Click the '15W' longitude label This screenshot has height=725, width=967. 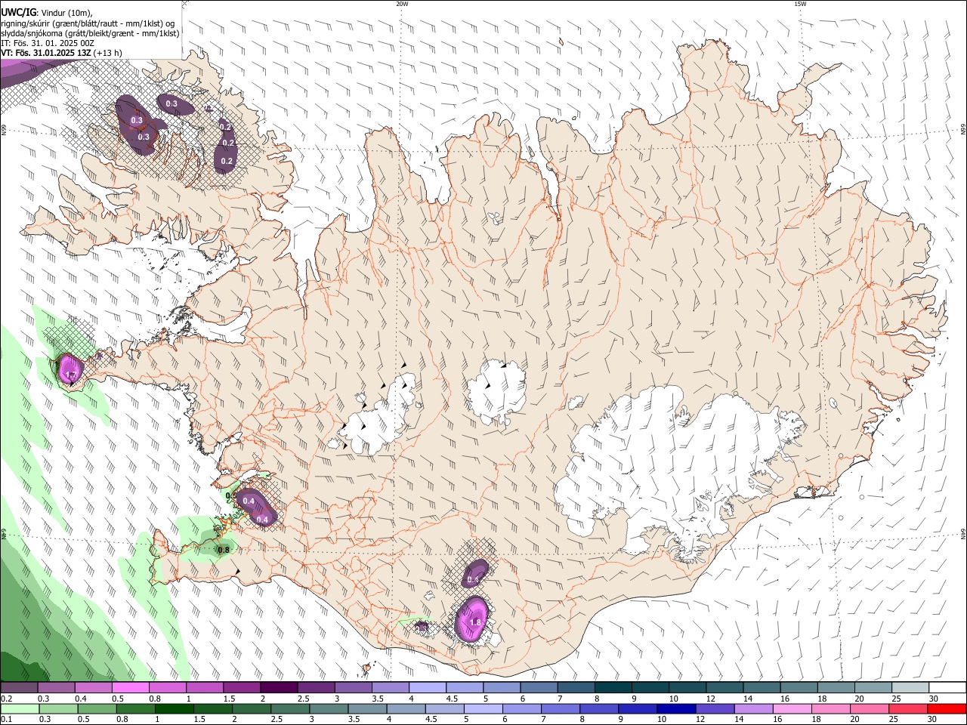tap(800, 4)
